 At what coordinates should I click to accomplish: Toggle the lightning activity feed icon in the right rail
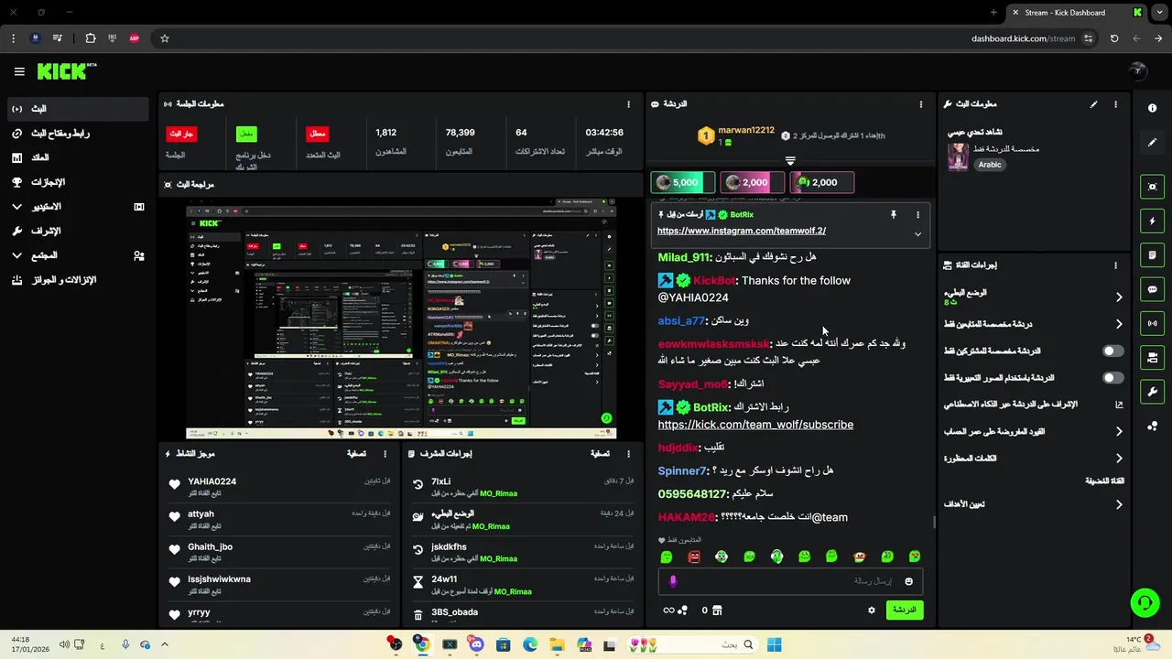point(1152,221)
